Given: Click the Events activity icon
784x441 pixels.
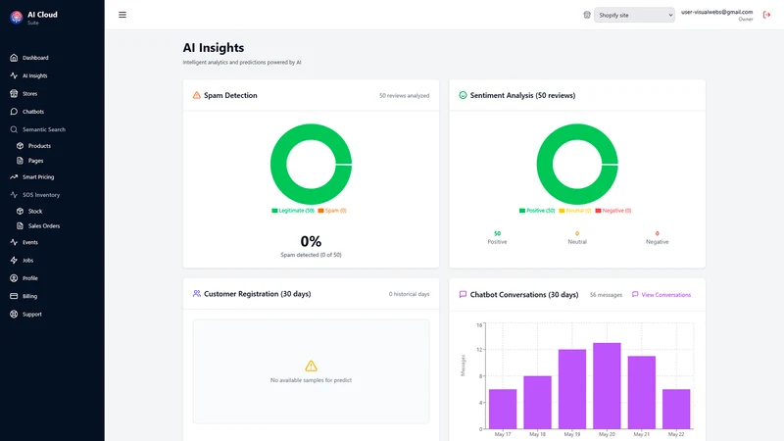Looking at the screenshot, I should click(14, 242).
